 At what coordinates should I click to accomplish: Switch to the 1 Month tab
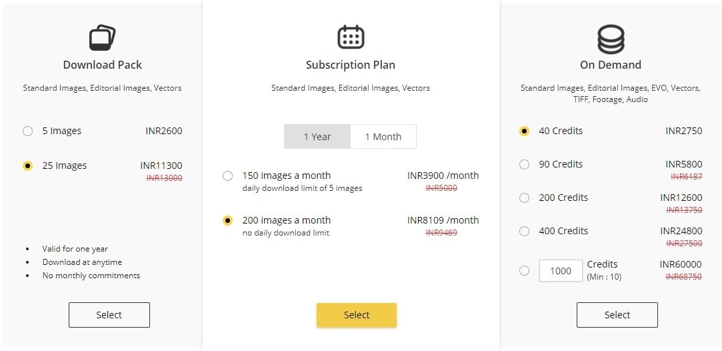click(383, 137)
